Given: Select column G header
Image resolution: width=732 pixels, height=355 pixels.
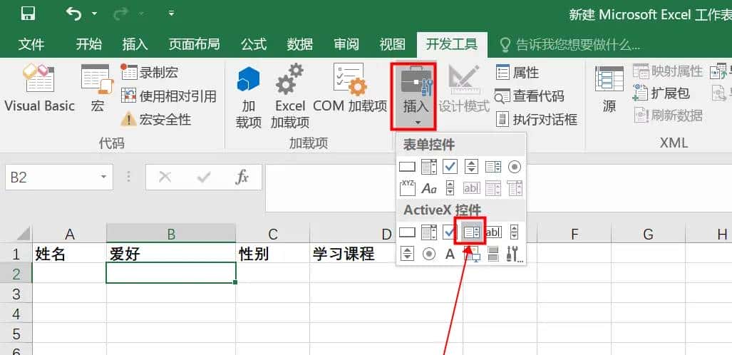Looking at the screenshot, I should click(648, 234).
